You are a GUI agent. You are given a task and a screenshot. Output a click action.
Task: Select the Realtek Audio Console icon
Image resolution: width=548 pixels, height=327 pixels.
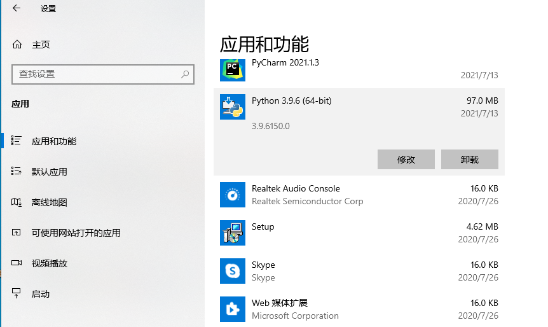point(233,195)
